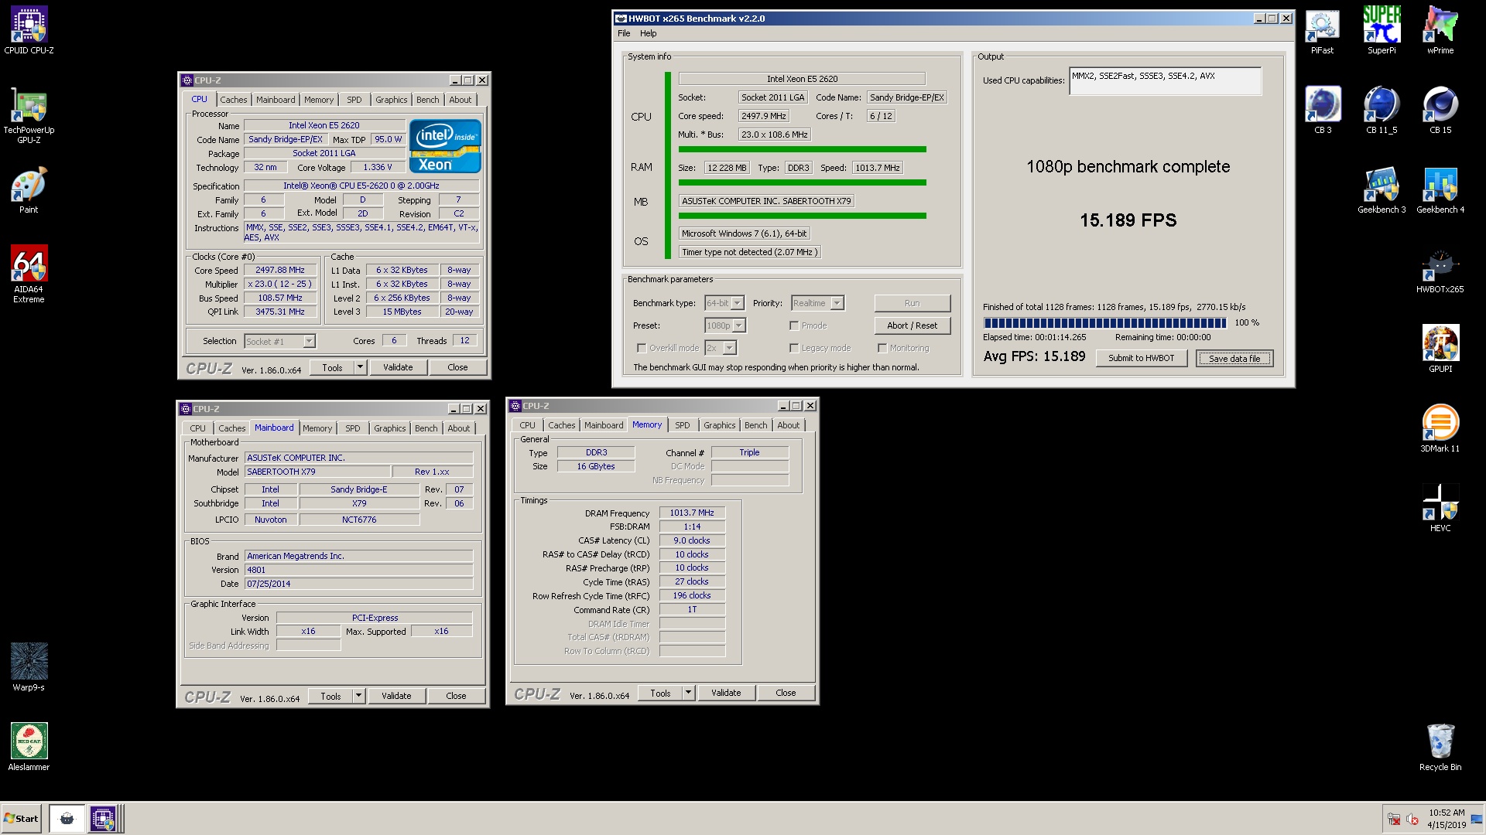The height and width of the screenshot is (835, 1486).
Task: Toggle Monitoring checkbox
Action: tap(882, 348)
